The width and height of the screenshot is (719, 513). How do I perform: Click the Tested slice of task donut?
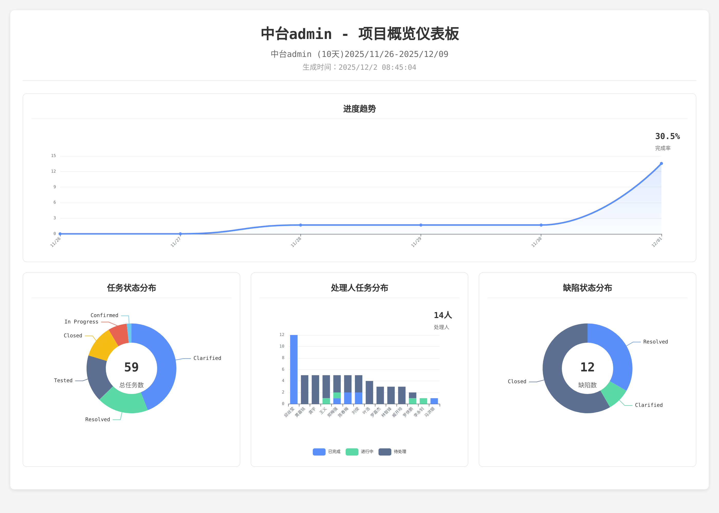(x=97, y=376)
